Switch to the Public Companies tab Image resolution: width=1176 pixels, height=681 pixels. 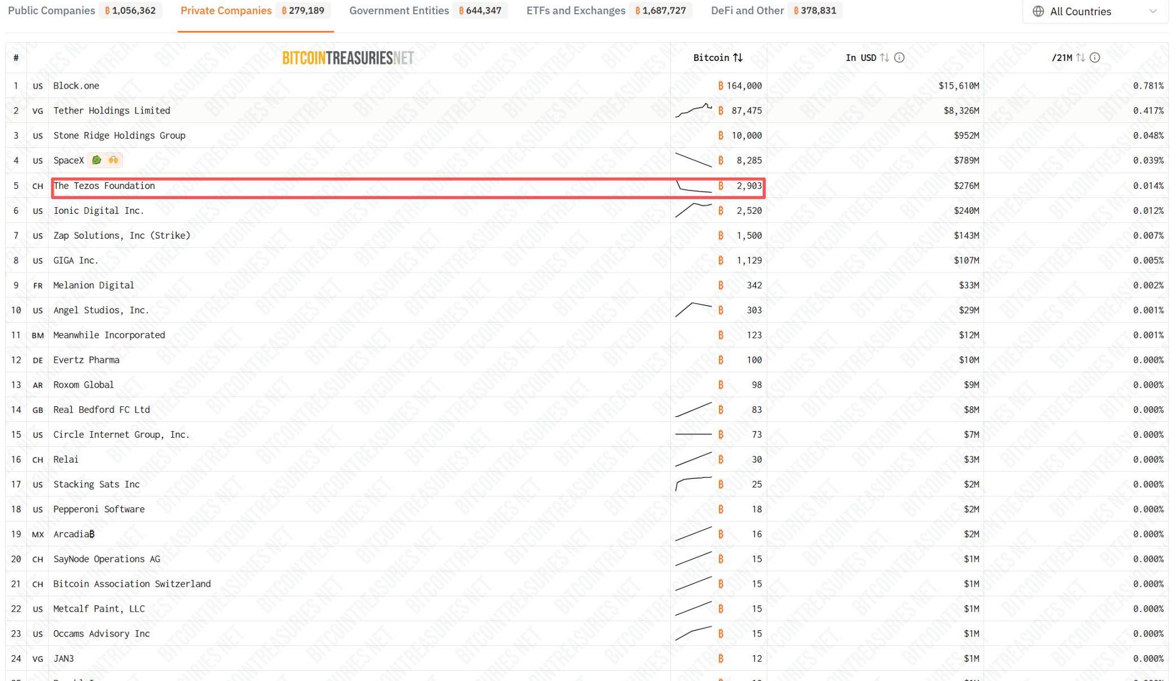tap(51, 10)
